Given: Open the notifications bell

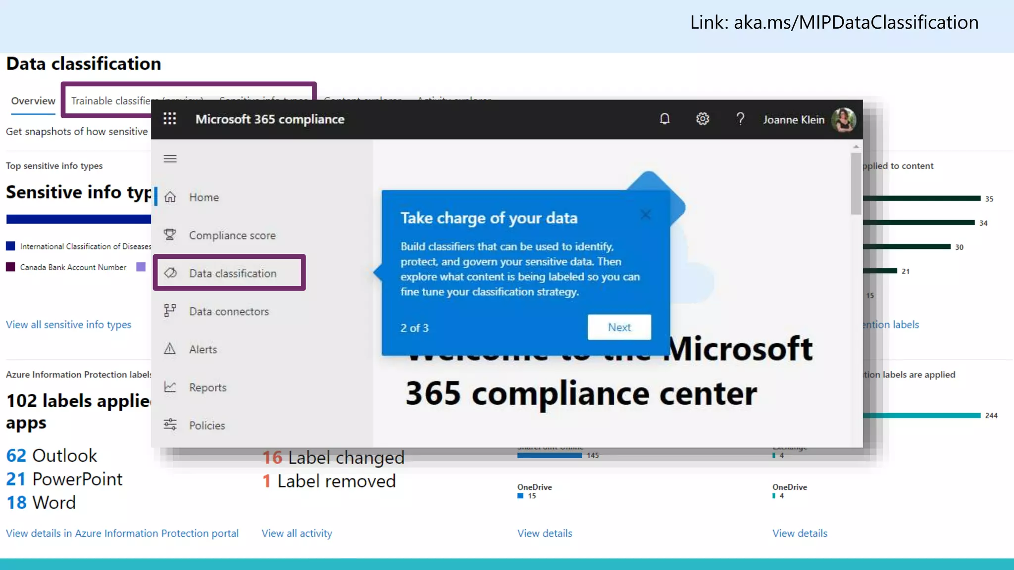Looking at the screenshot, I should click(x=664, y=119).
